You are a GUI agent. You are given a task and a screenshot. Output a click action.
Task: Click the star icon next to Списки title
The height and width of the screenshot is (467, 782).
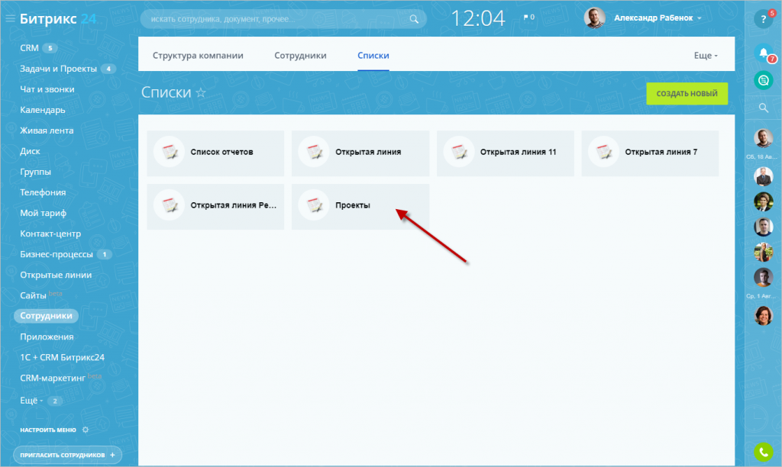click(201, 93)
